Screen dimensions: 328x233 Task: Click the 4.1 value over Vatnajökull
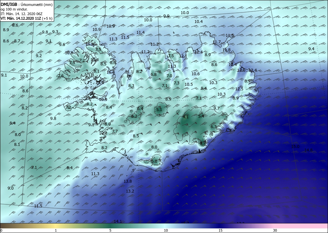coord(186,117)
